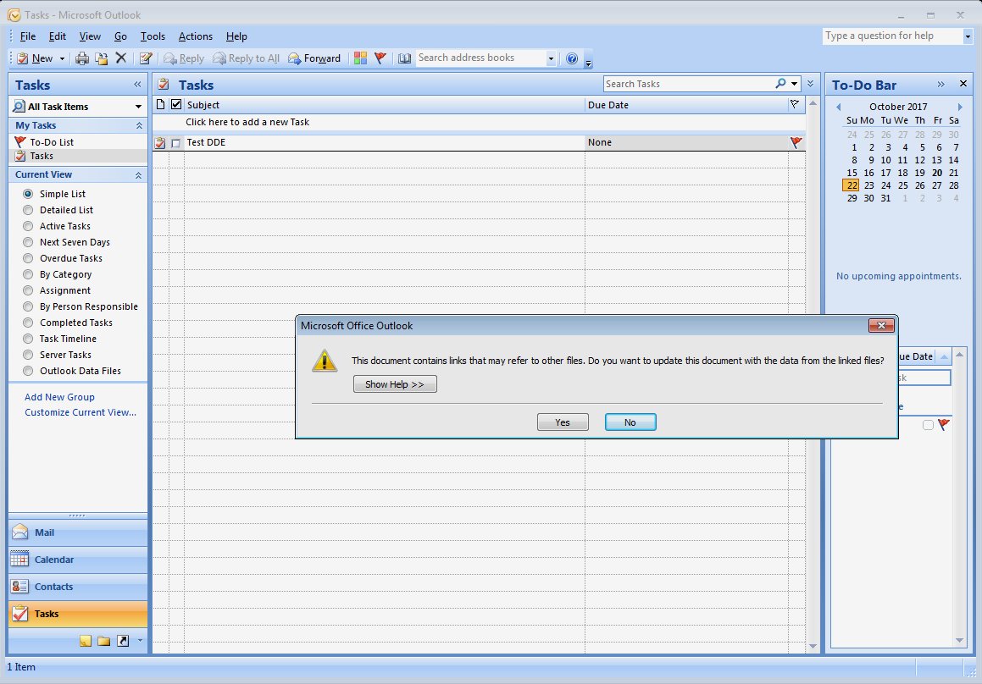
Task: Click the Notes icon in navigation bar
Action: tap(86, 641)
